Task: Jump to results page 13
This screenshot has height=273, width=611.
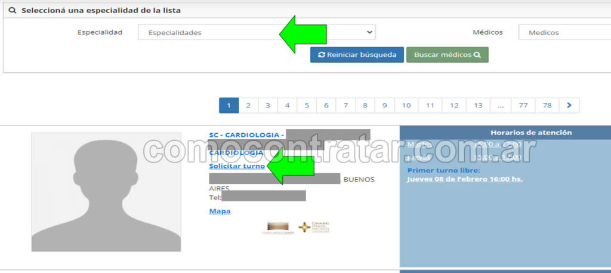Action: tap(478, 106)
